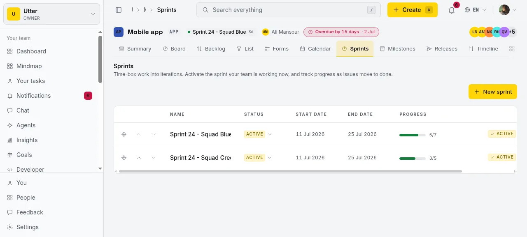Click the sidebar vertical scrollbar thumb

100,60
